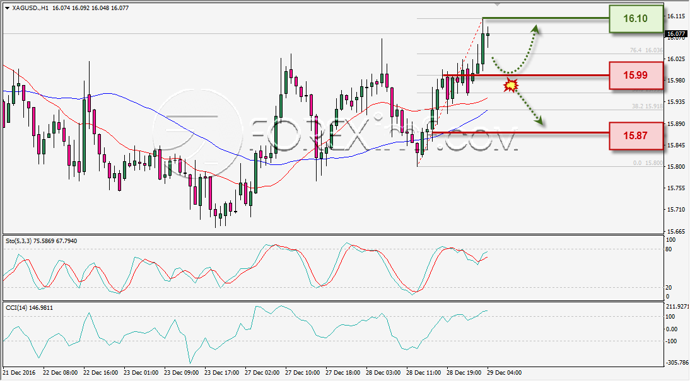Viewport: 690px width, 381px height.
Task: Click the CCI axis value 0.00
Action: [672, 329]
